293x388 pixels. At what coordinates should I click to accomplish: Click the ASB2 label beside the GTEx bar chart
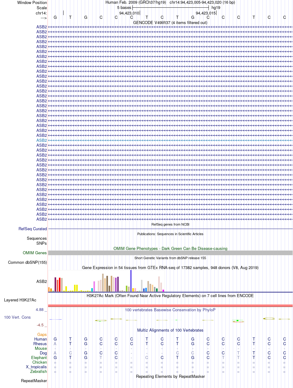tap(42, 281)
